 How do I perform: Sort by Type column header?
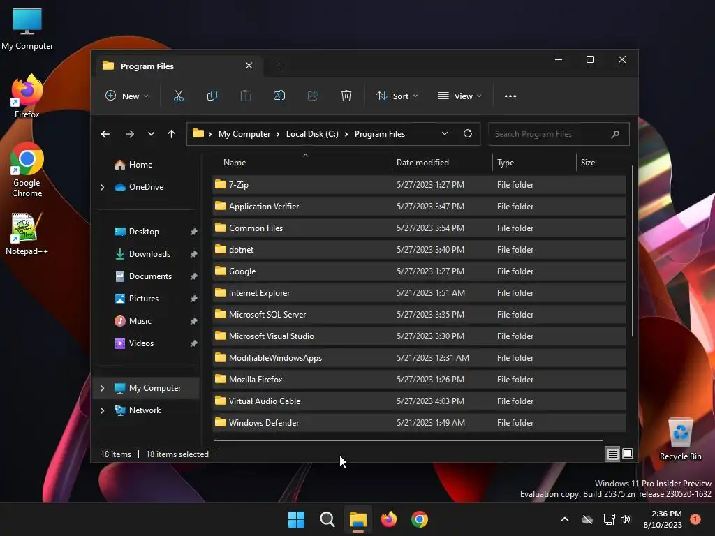point(534,162)
